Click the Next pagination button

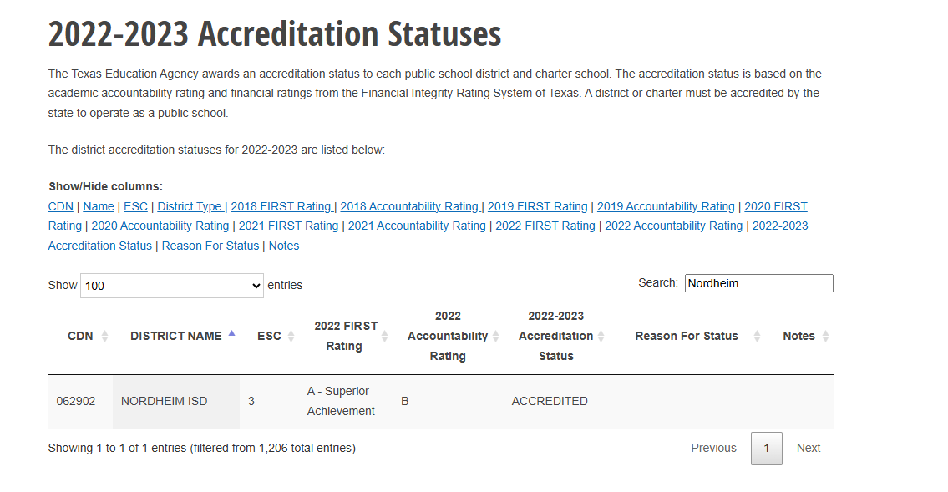[x=809, y=449]
